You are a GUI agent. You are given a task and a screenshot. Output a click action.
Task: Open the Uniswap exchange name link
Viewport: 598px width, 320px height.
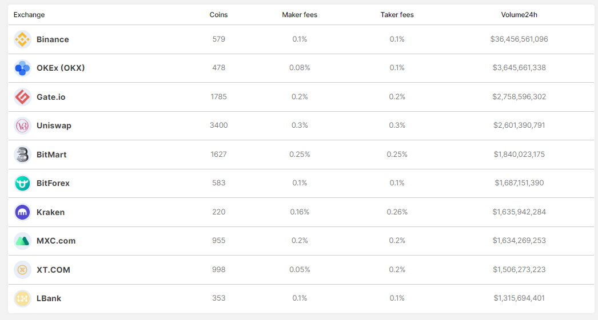coord(54,125)
